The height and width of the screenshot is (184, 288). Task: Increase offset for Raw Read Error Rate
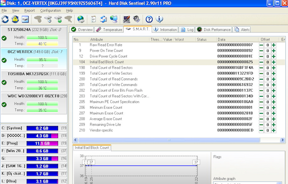coord(274,45)
